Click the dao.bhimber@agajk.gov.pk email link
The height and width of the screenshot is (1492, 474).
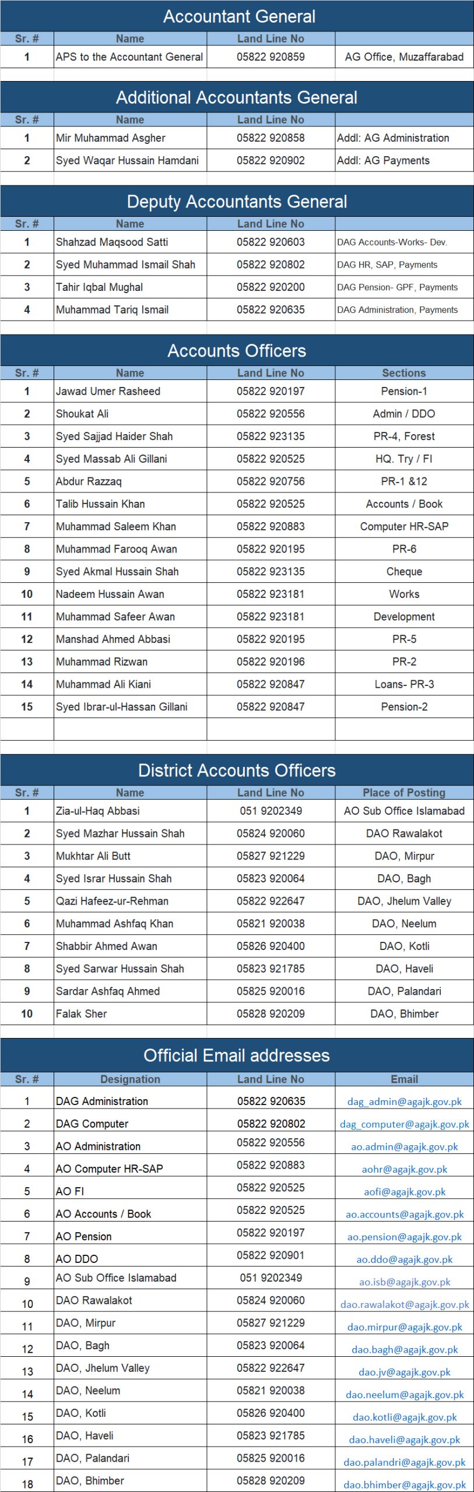tap(404, 1485)
